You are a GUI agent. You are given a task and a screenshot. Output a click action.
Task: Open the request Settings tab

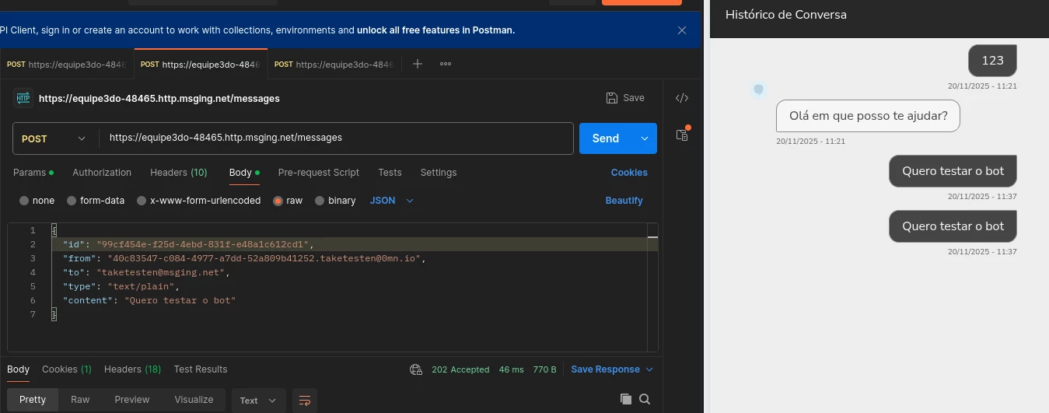(x=439, y=173)
